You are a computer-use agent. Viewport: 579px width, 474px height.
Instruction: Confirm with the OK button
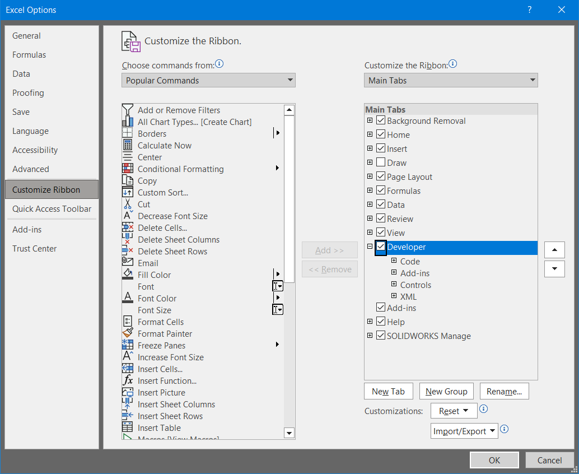pyautogui.click(x=494, y=461)
